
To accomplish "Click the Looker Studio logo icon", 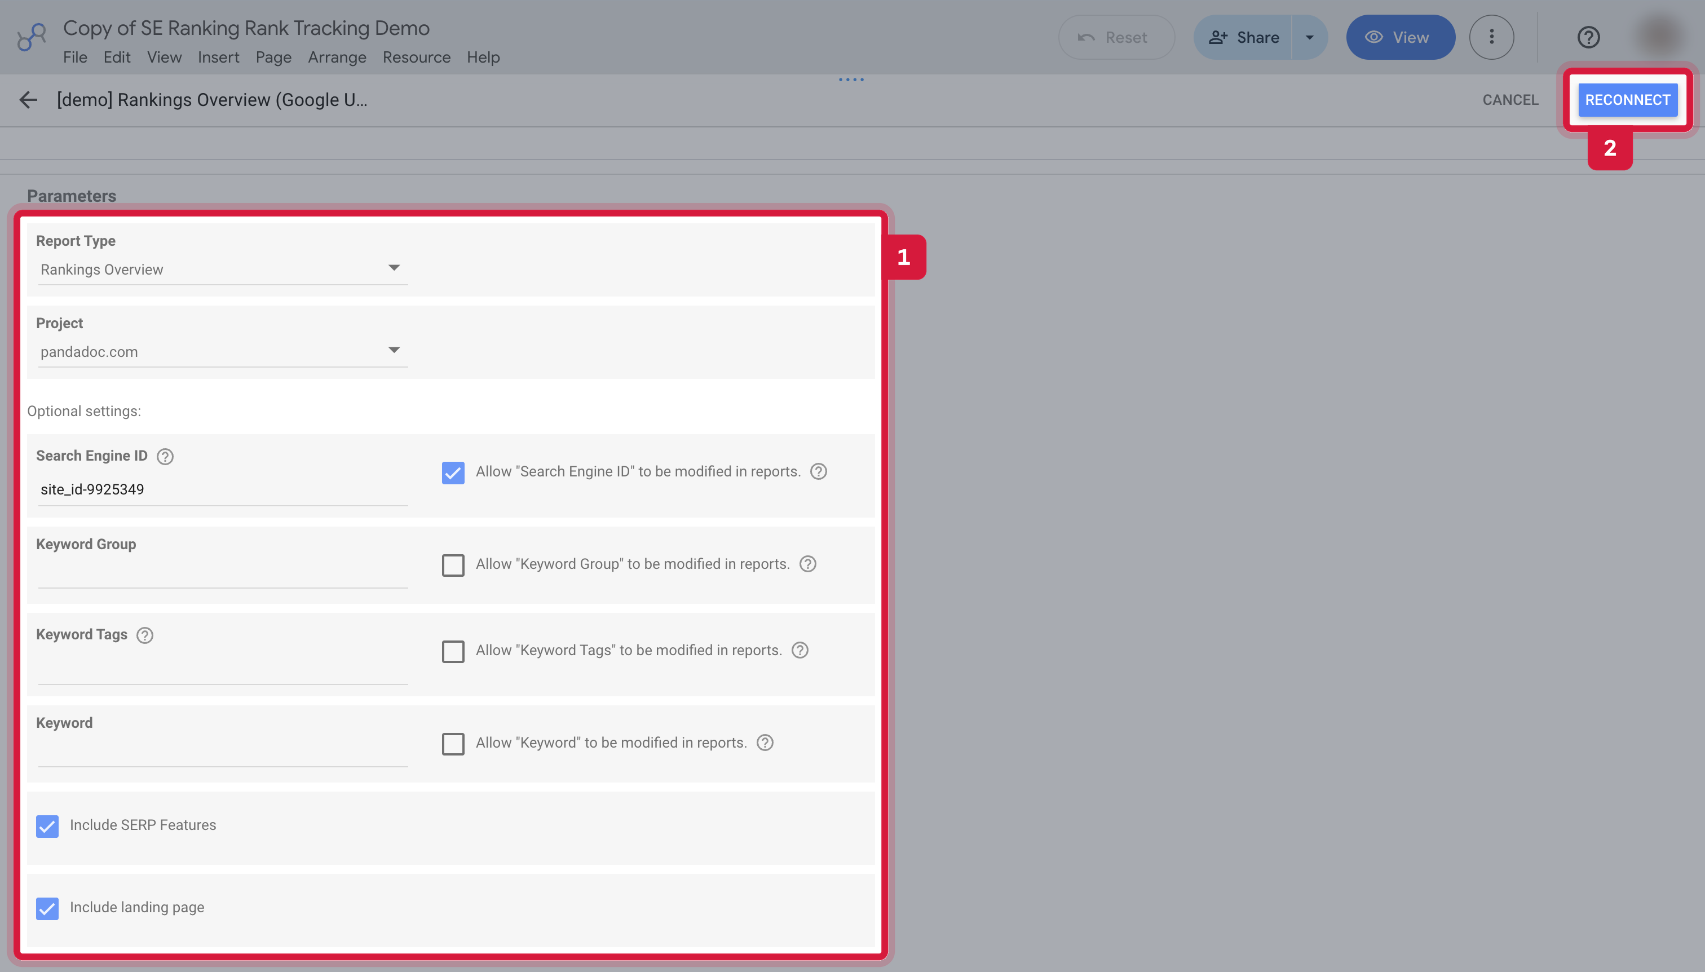I will tap(32, 37).
